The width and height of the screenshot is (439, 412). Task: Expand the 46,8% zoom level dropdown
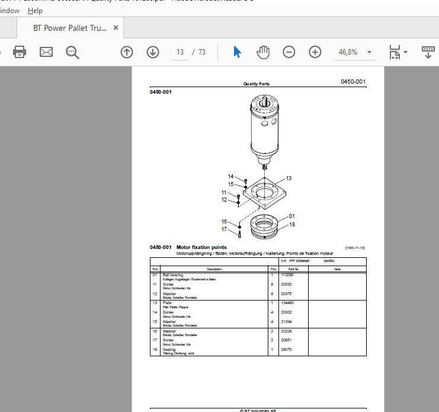click(369, 52)
